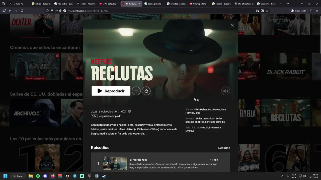The image size is (321, 180).
Task: Open the Cortafuego poster in top 10 row
Action: tap(47, 157)
